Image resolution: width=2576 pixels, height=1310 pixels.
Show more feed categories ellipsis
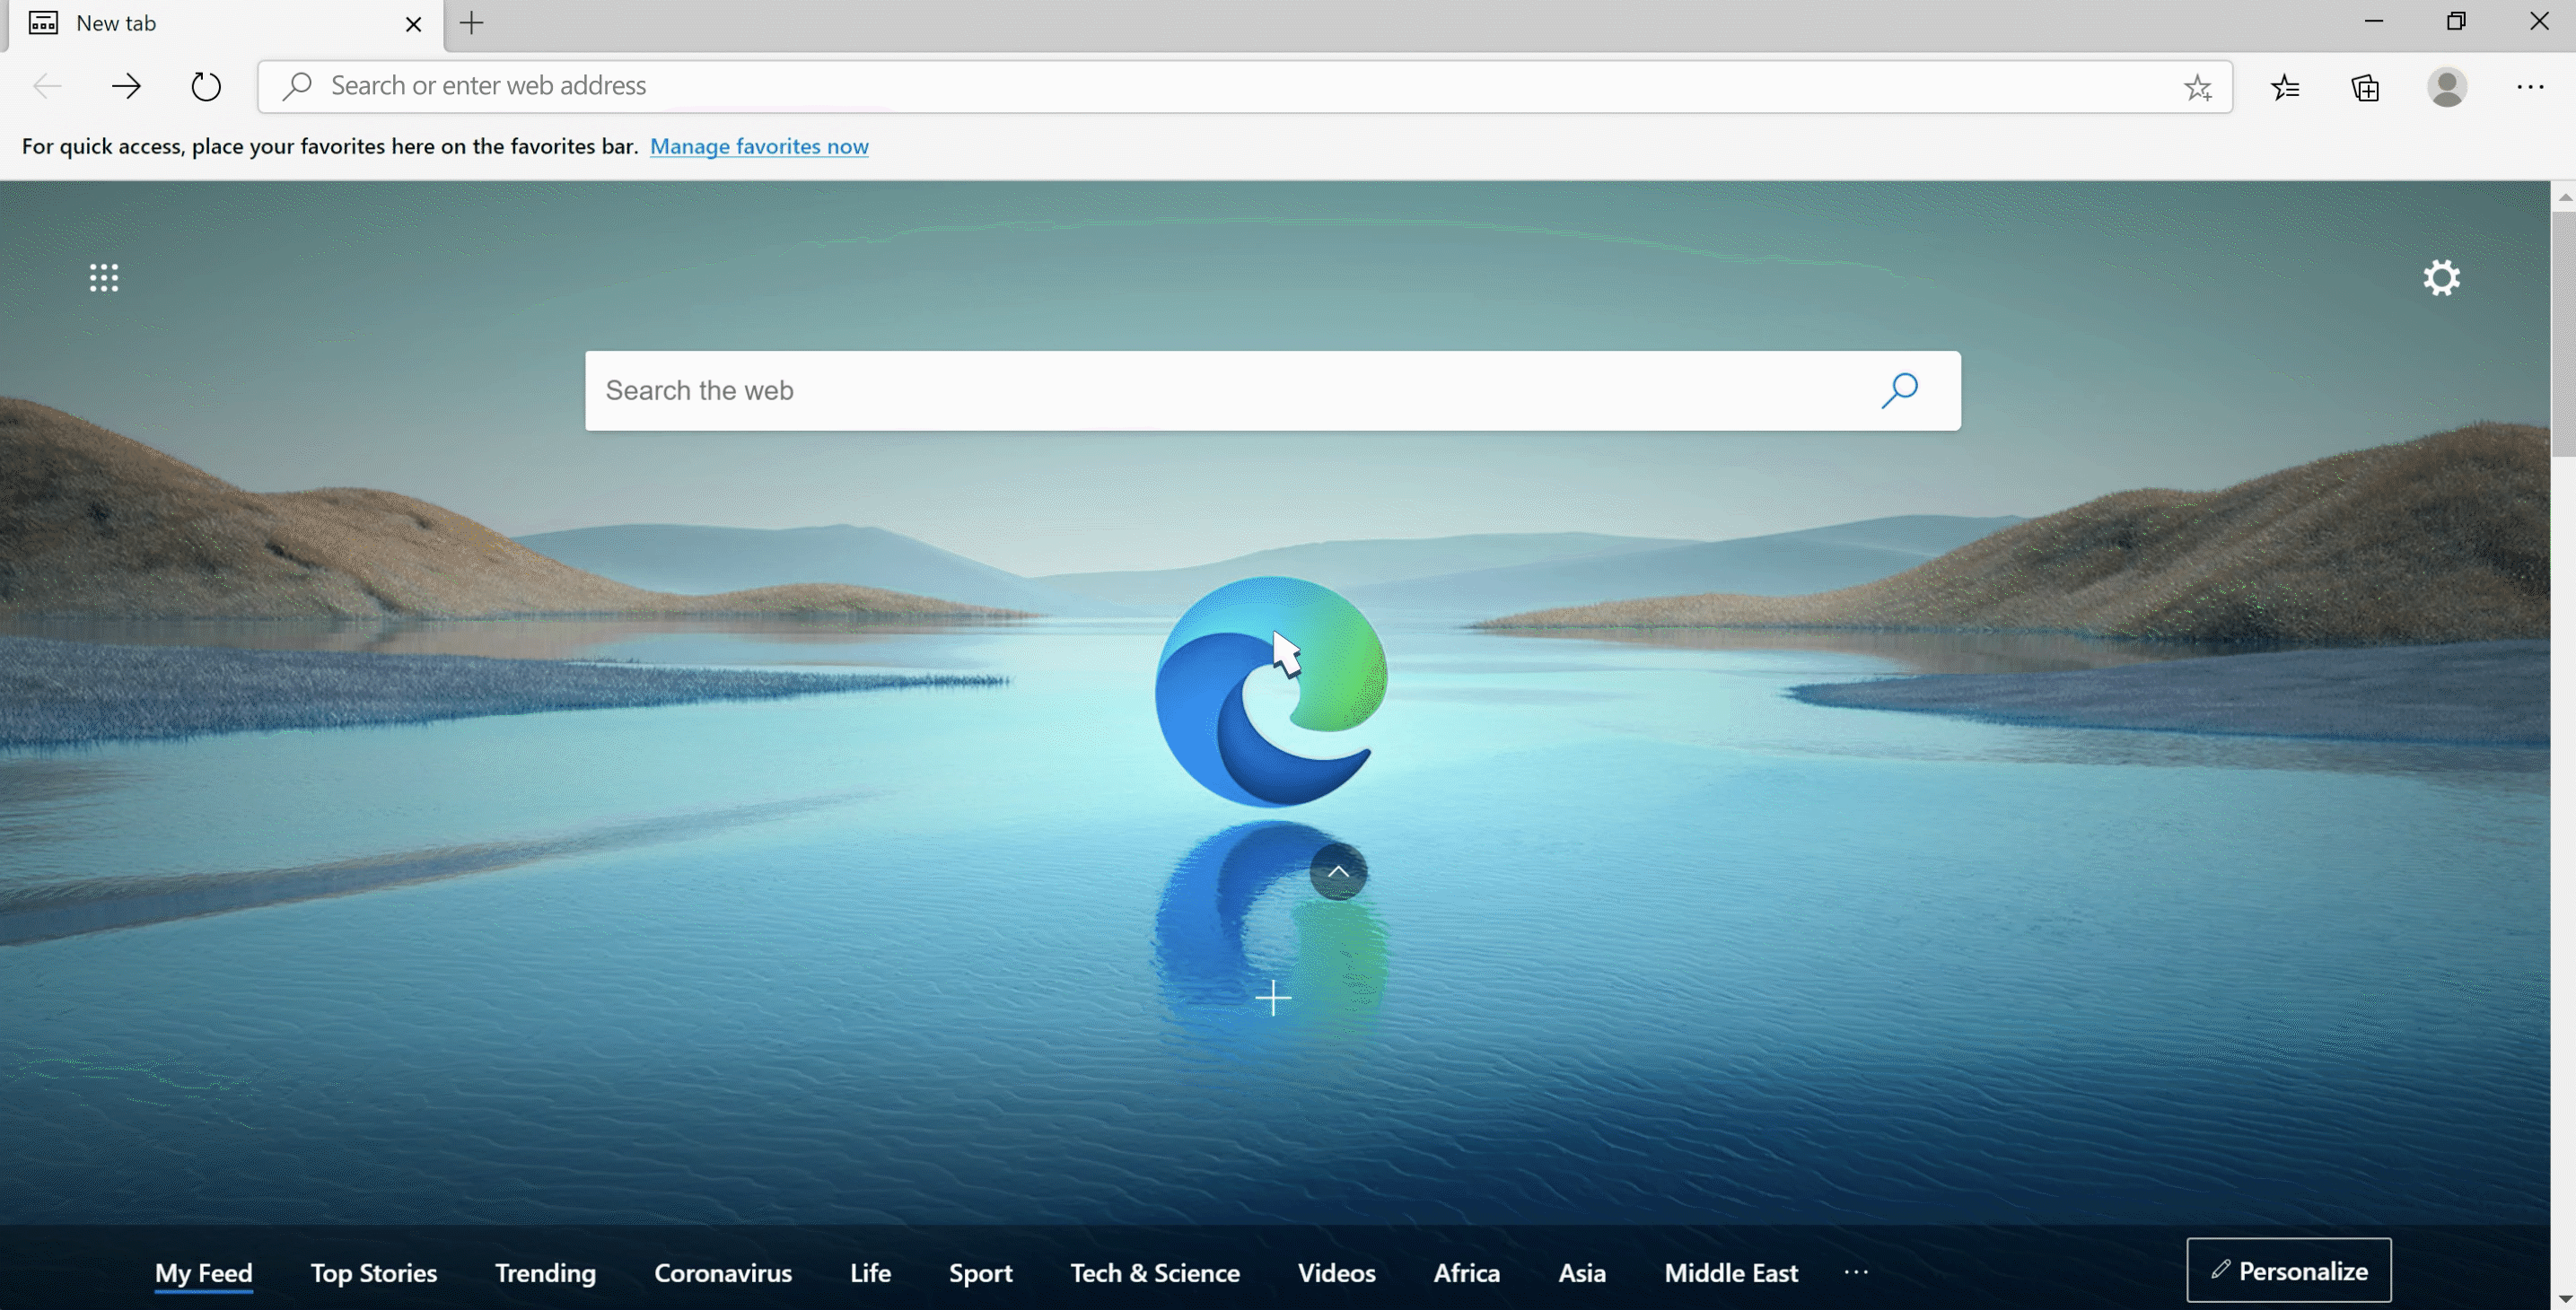[x=1856, y=1272]
